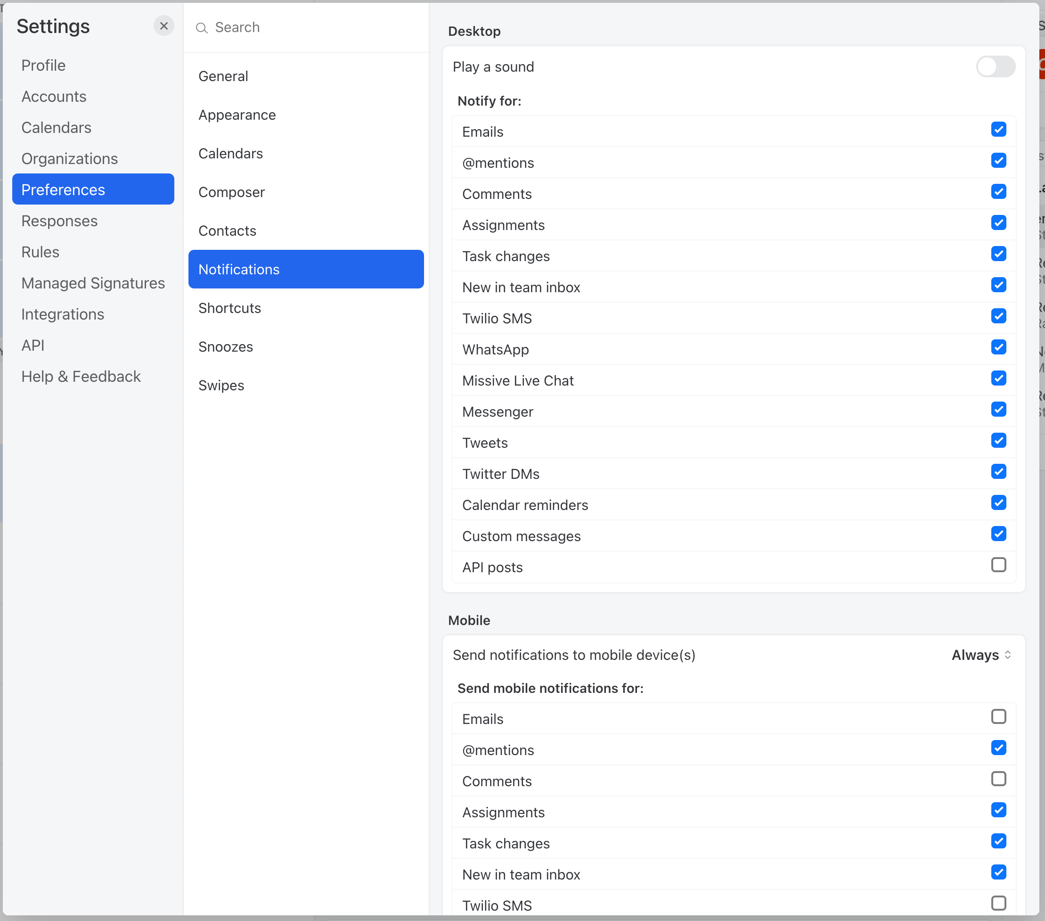Image resolution: width=1045 pixels, height=921 pixels.
Task: Open Help & Feedback
Action: pyautogui.click(x=81, y=377)
